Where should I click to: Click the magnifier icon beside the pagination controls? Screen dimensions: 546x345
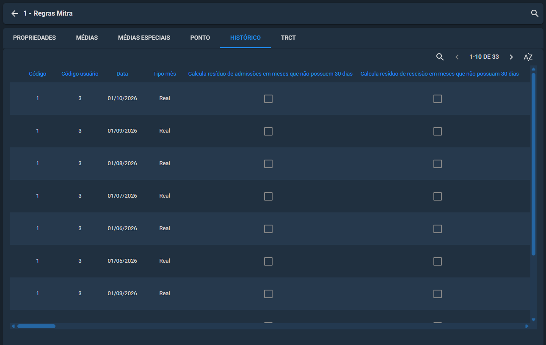click(x=440, y=57)
